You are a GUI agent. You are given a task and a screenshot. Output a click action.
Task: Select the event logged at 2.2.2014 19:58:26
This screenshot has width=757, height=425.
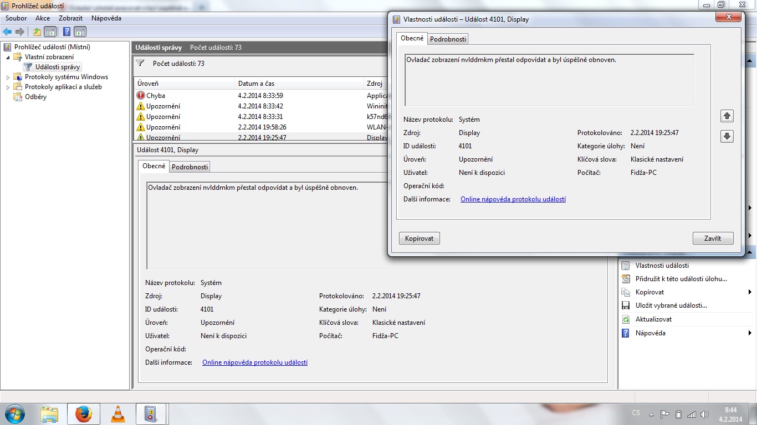261,127
